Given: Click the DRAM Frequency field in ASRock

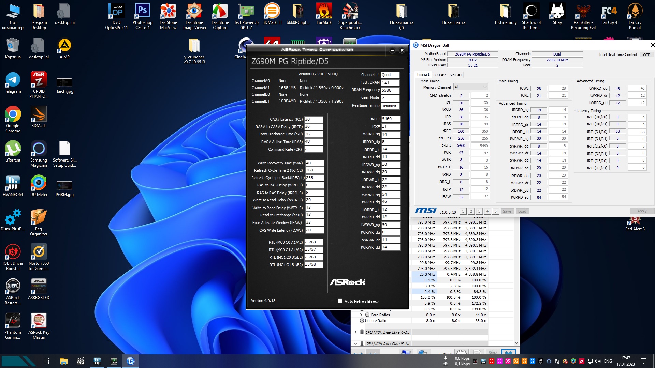Looking at the screenshot, I should [x=390, y=90].
